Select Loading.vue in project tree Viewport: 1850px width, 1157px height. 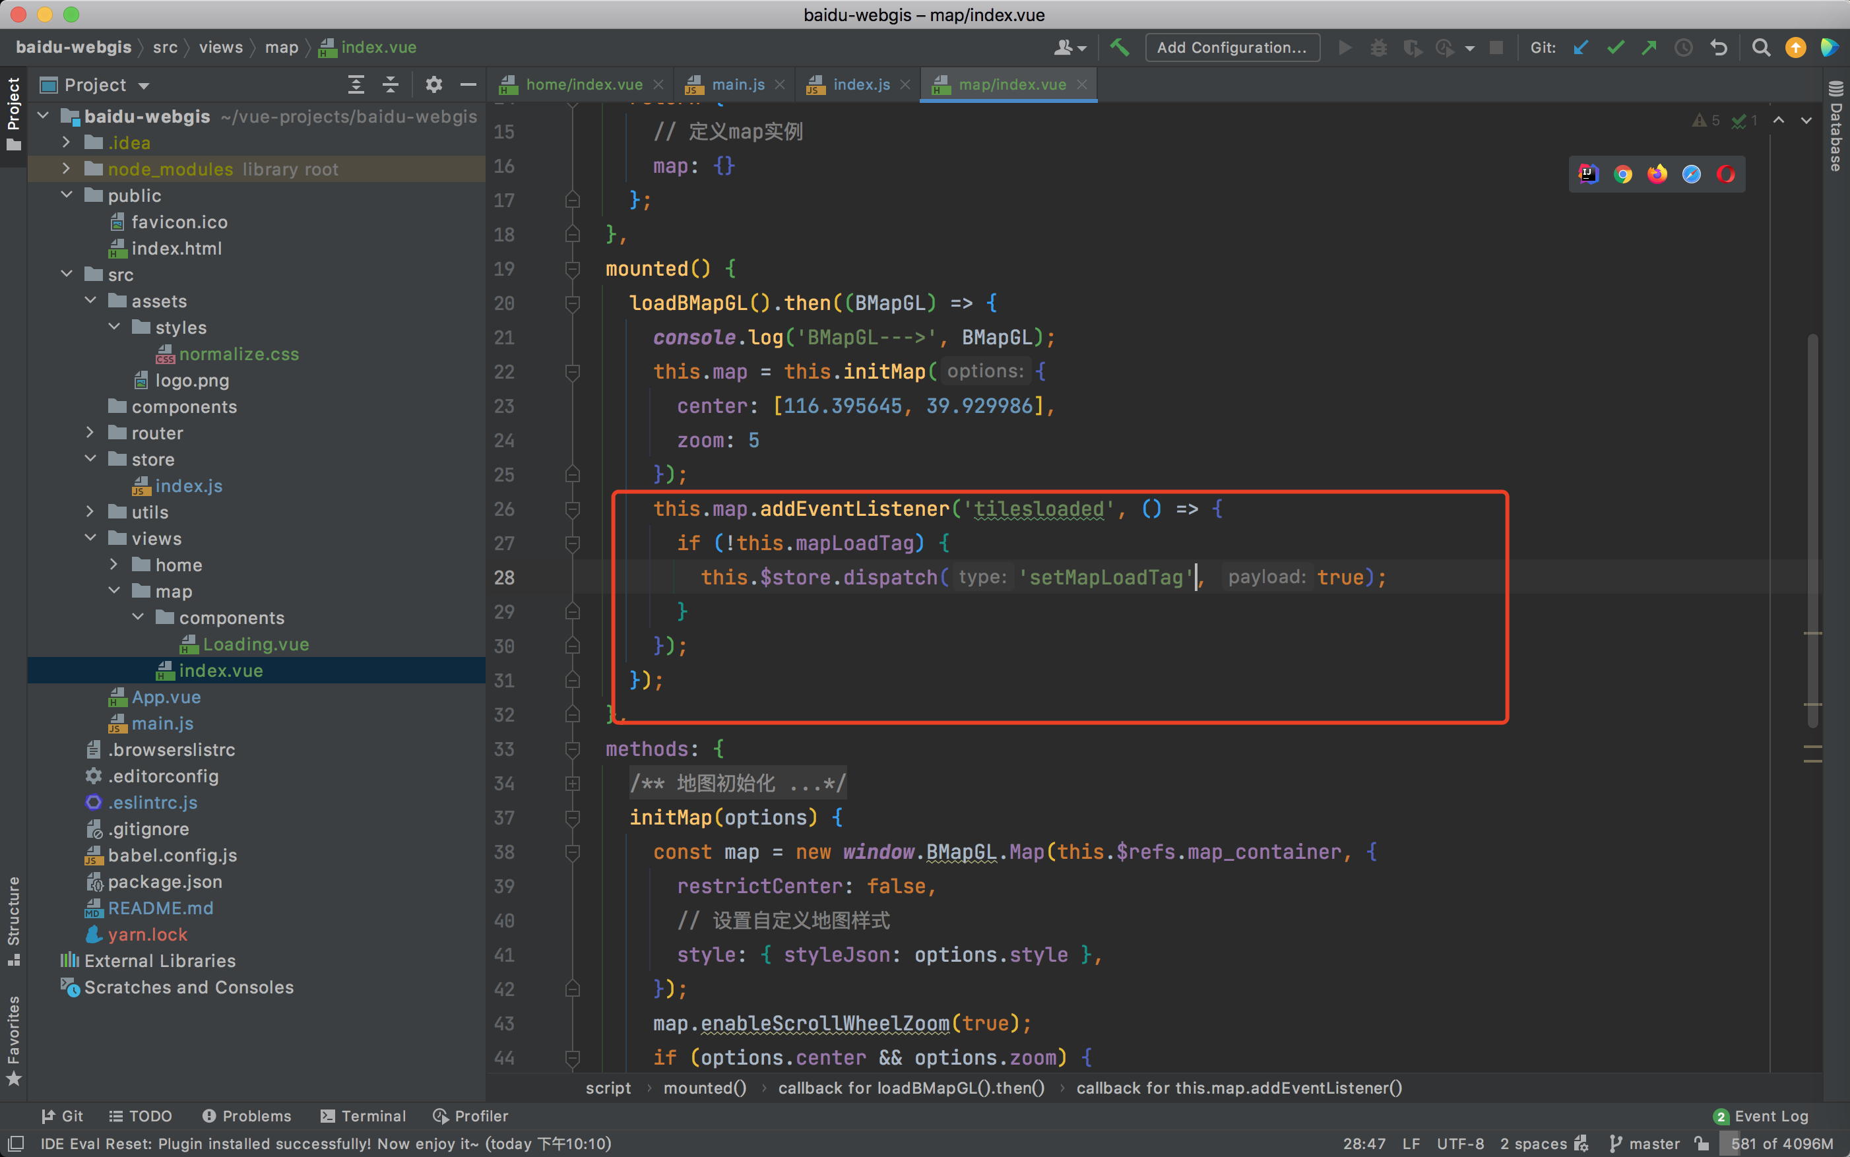pos(255,644)
